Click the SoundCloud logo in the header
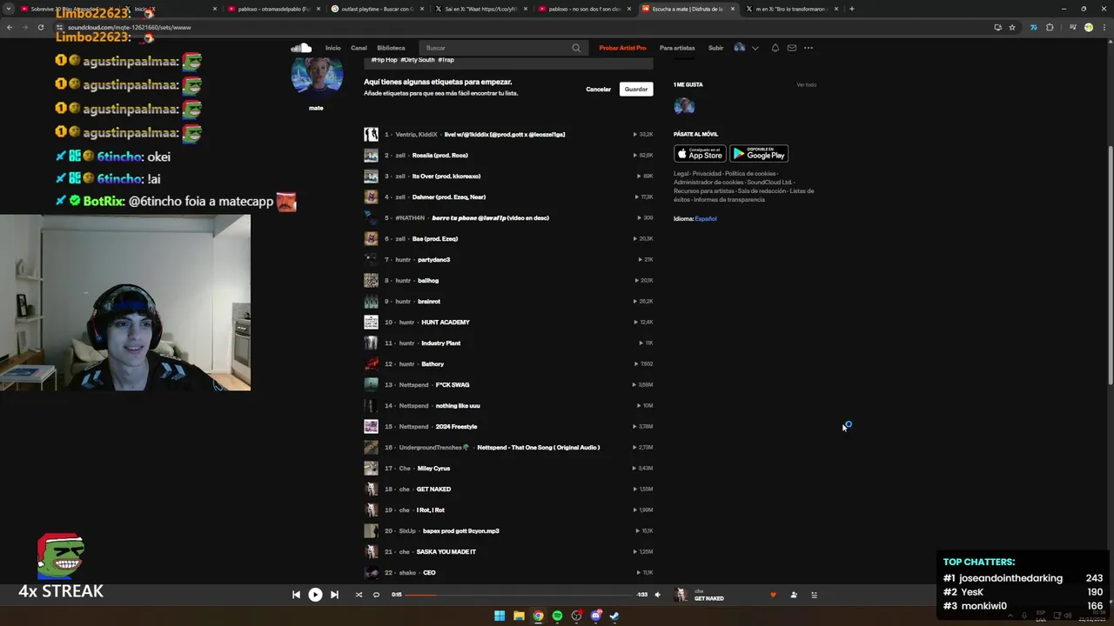 click(x=301, y=48)
